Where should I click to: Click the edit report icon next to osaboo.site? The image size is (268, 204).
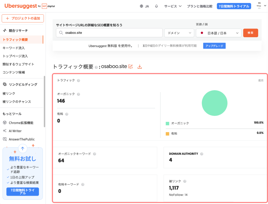tap(131, 66)
